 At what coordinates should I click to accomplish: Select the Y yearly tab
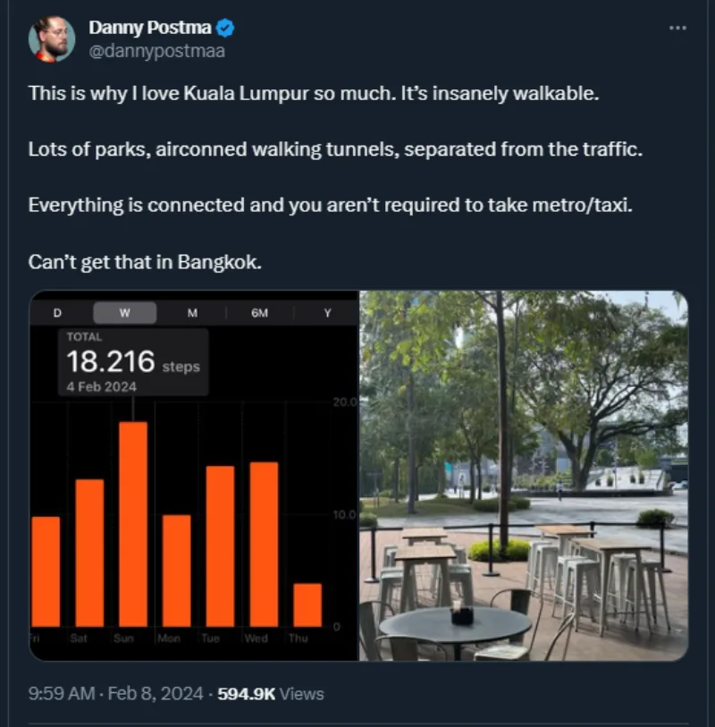coord(327,313)
